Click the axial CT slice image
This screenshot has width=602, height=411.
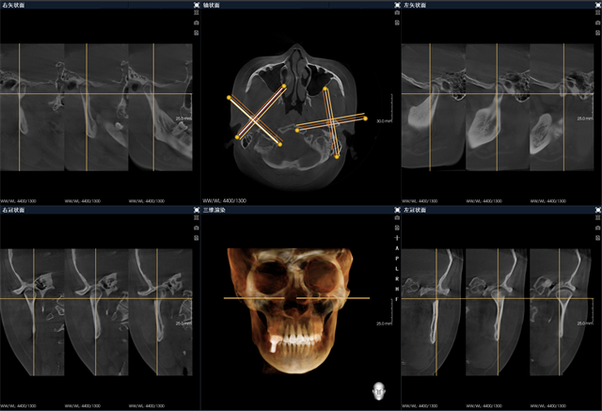(295, 115)
